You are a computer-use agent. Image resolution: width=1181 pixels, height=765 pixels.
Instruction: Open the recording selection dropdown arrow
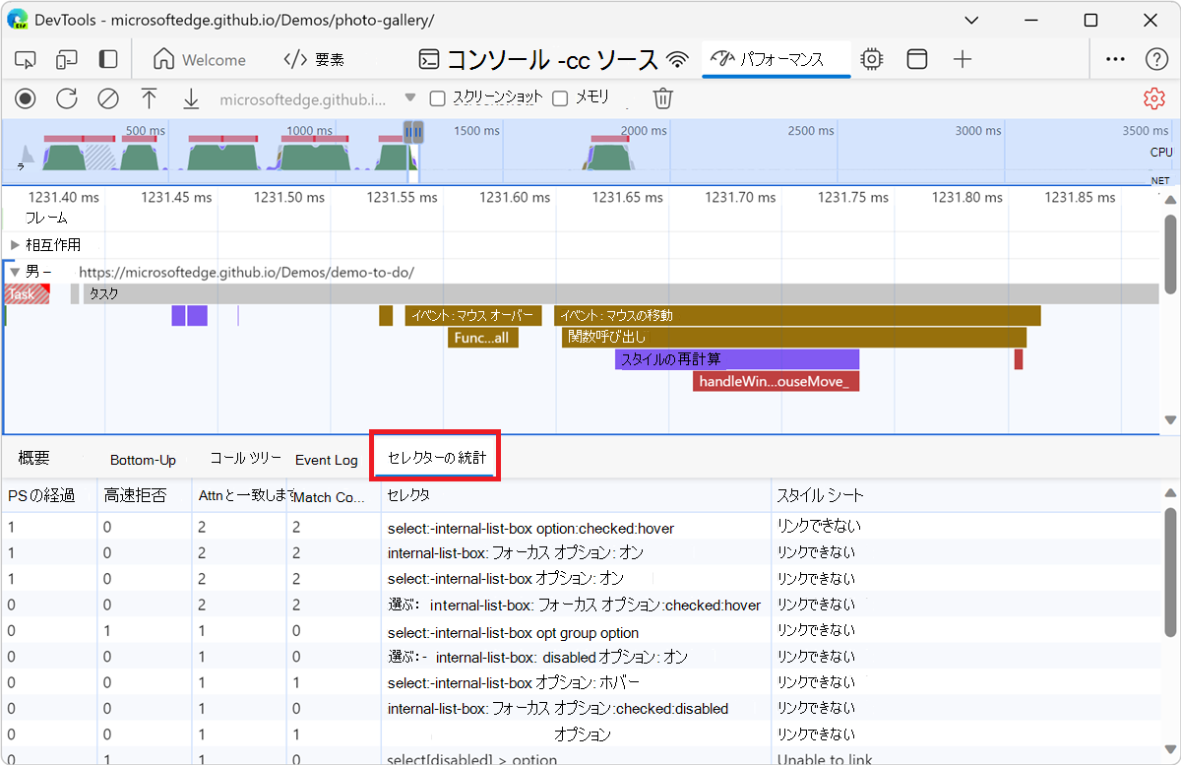pyautogui.click(x=410, y=98)
